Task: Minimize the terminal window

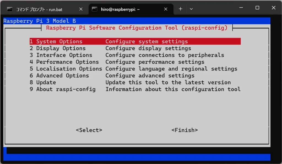Action: coord(241,8)
